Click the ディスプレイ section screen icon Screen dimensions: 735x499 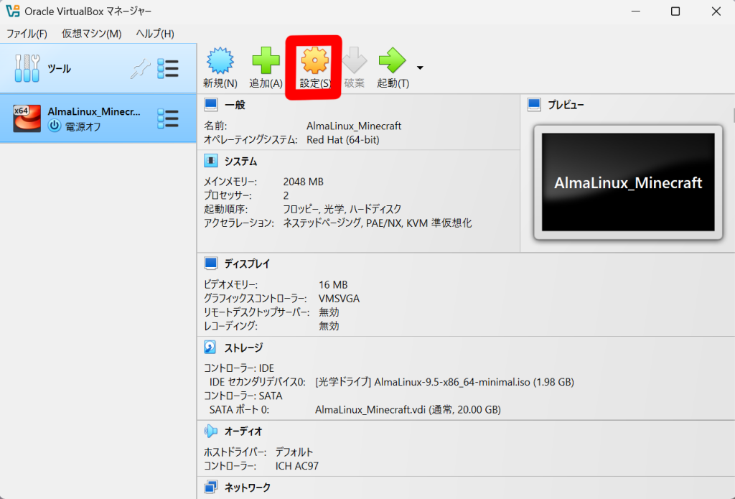coord(211,264)
